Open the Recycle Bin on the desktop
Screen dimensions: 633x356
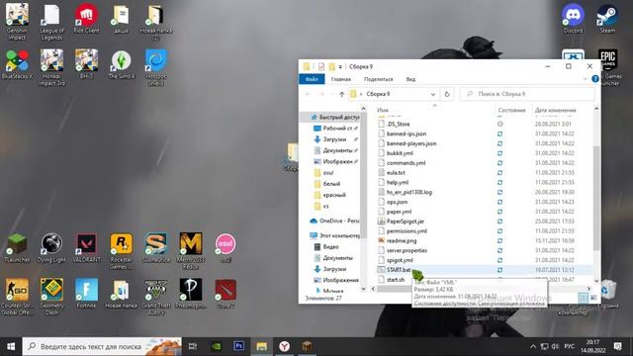coord(607,294)
